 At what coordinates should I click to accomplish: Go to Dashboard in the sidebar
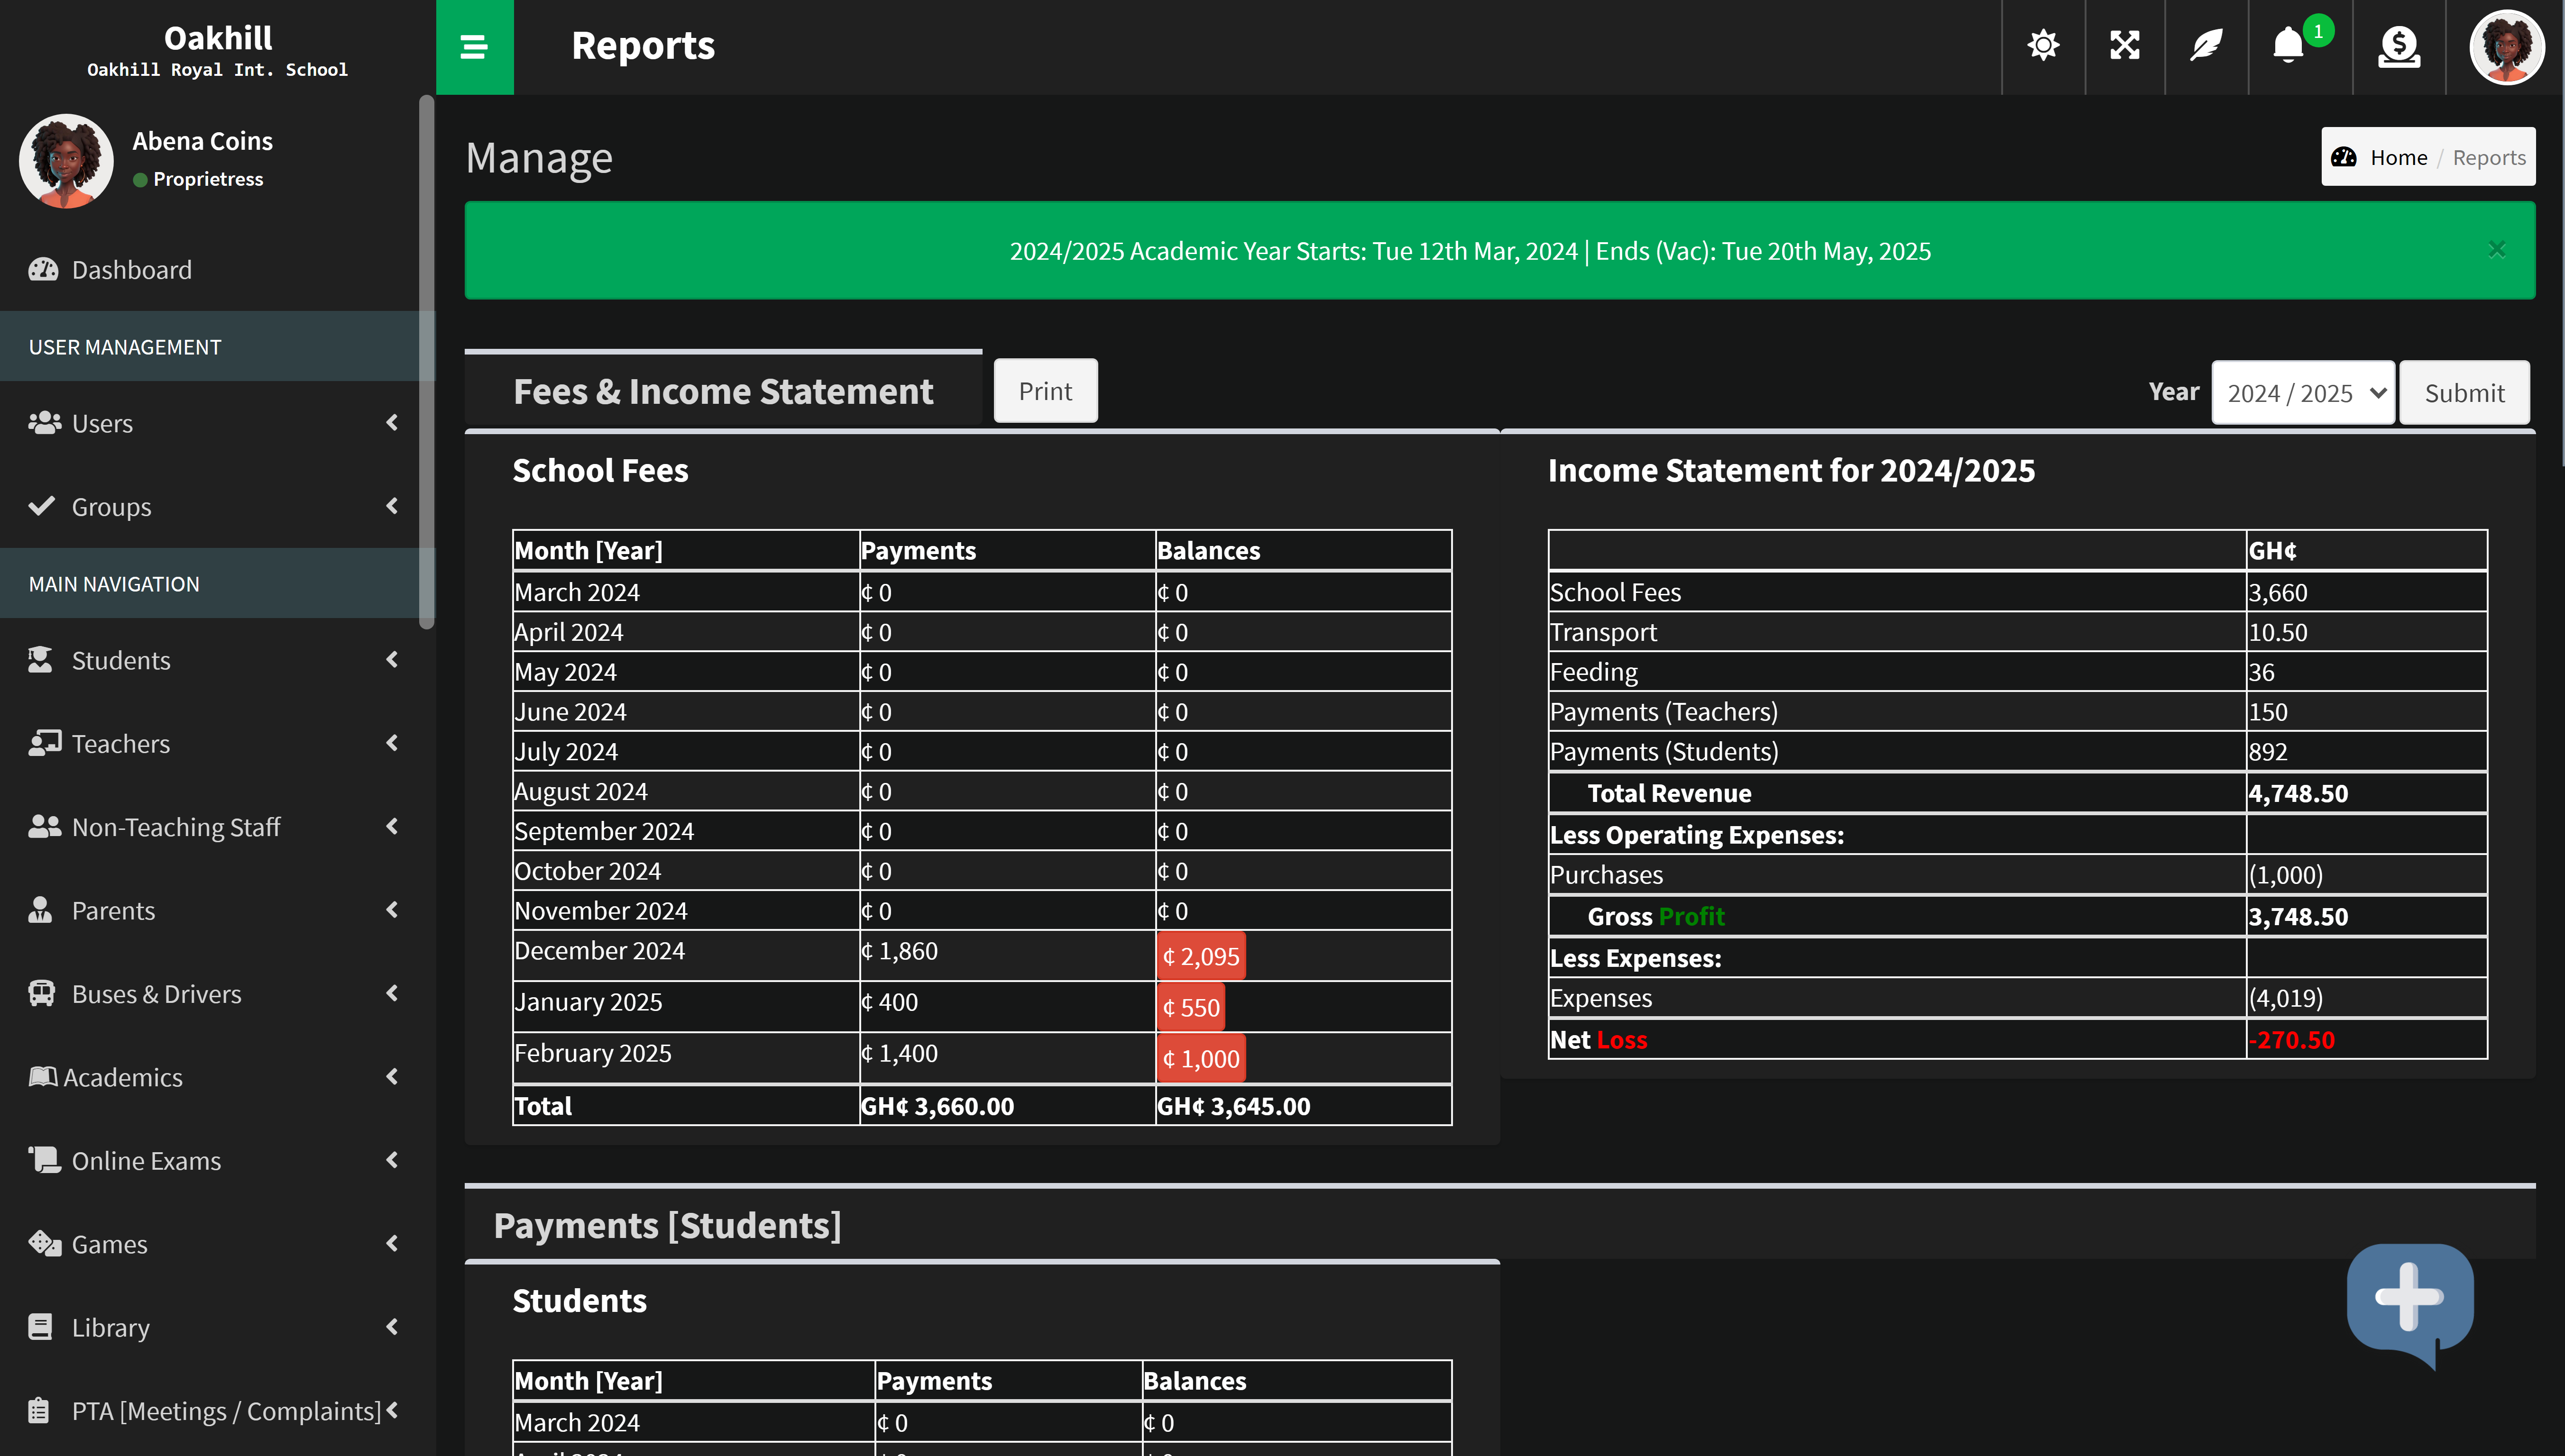(x=131, y=270)
